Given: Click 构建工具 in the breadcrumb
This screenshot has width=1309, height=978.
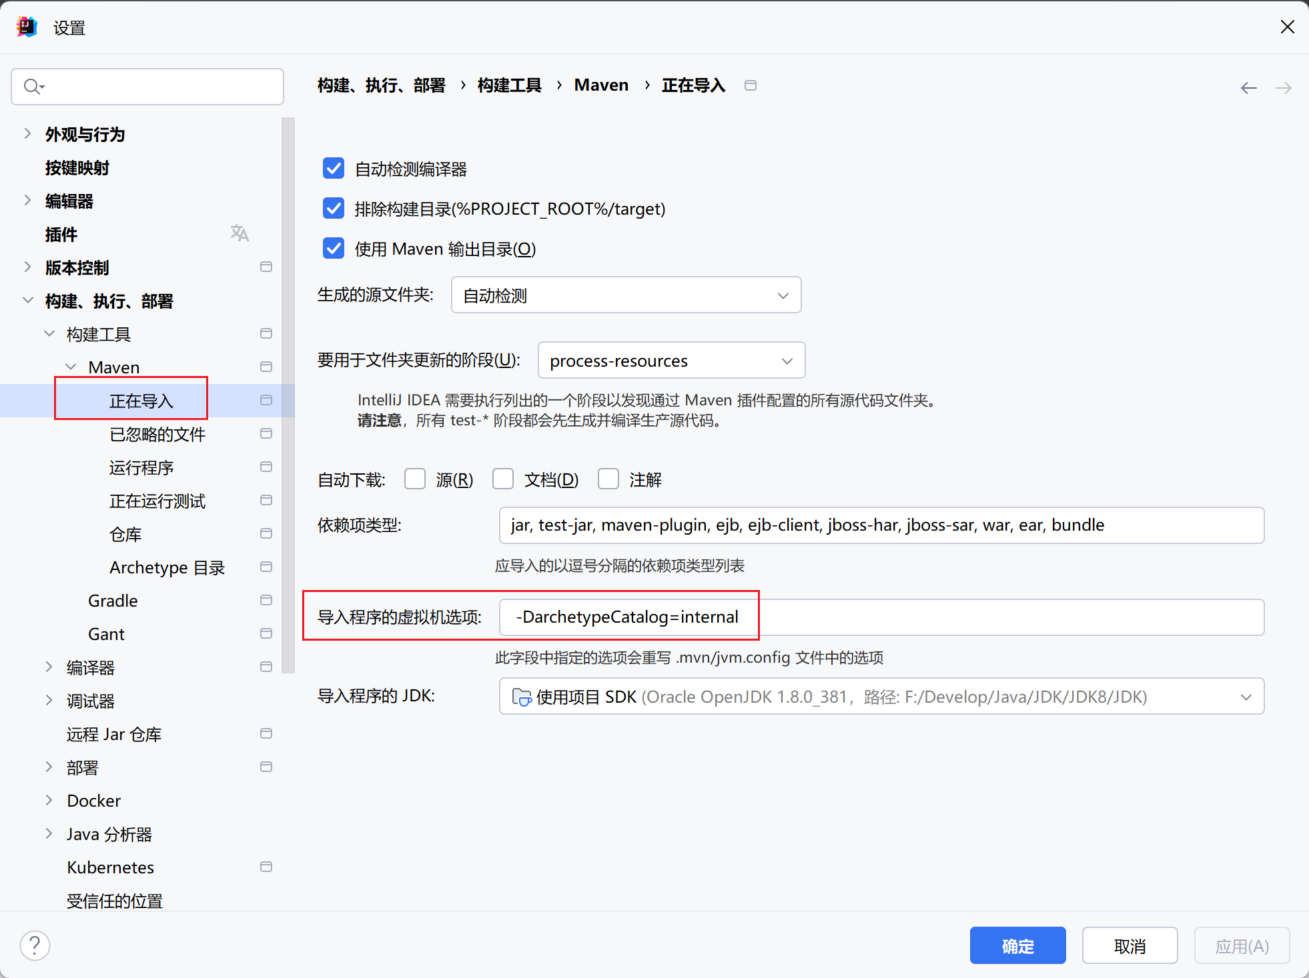Looking at the screenshot, I should (510, 85).
